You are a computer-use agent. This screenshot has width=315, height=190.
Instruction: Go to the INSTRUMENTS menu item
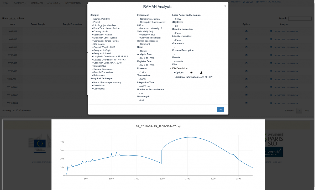coord(73,3)
